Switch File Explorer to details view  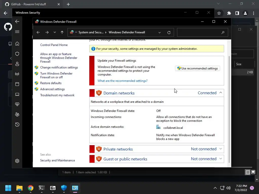click(x=248, y=172)
